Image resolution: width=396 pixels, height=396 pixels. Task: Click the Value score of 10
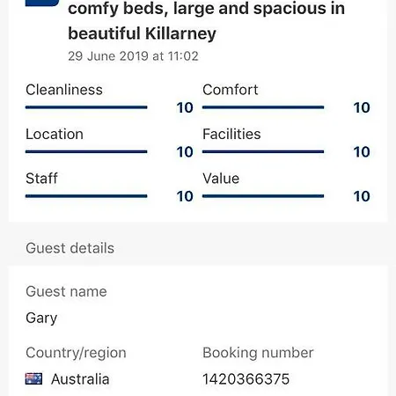coord(362,196)
